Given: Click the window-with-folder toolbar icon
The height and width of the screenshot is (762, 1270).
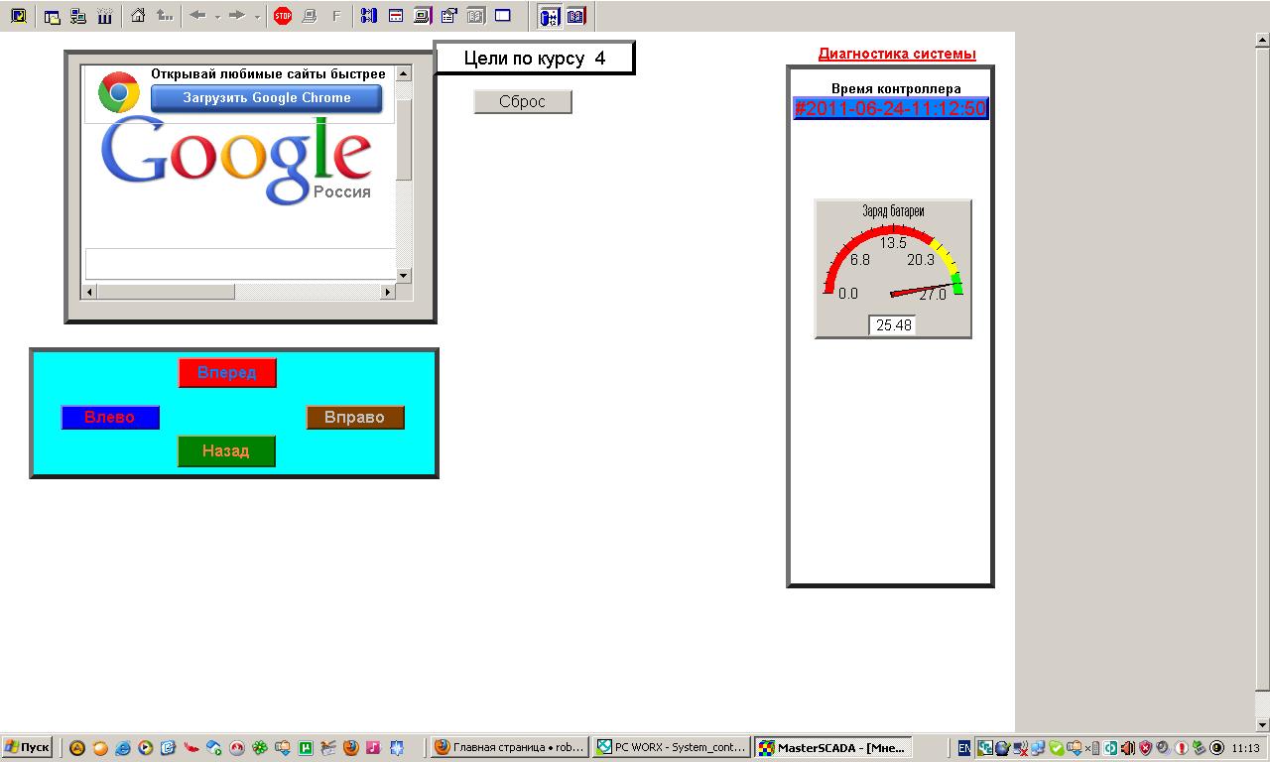Looking at the screenshot, I should tap(53, 16).
